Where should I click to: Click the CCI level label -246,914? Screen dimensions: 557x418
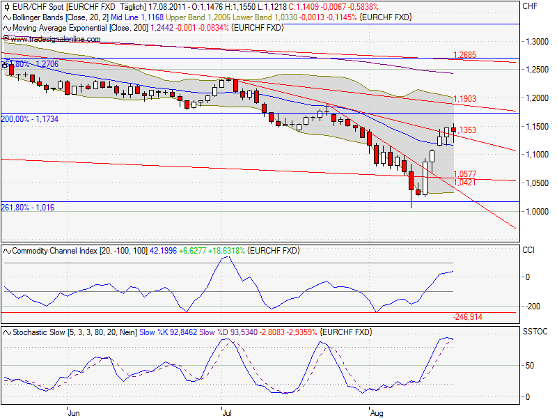click(x=467, y=317)
